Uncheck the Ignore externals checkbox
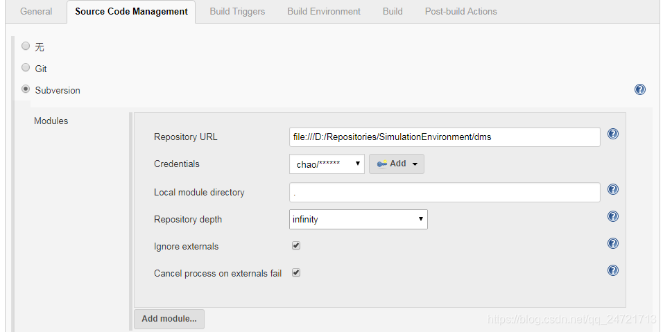 pyautogui.click(x=296, y=245)
